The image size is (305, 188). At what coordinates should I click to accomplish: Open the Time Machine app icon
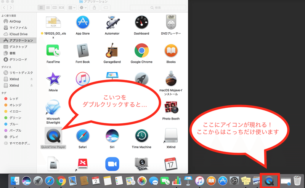pos(141,136)
